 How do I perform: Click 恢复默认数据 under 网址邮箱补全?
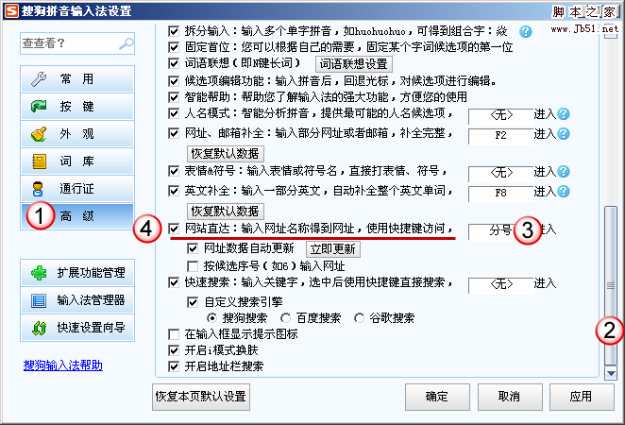pyautogui.click(x=226, y=154)
